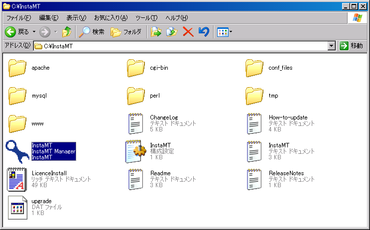
Task: Select the How-to-update text document icon
Action: (254, 123)
